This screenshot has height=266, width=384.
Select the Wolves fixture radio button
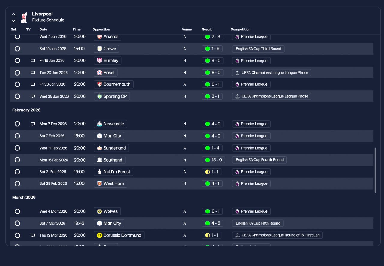pyautogui.click(x=17, y=211)
